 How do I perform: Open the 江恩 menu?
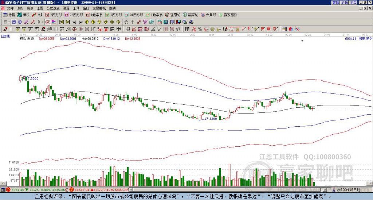pyautogui.click(x=40, y=8)
